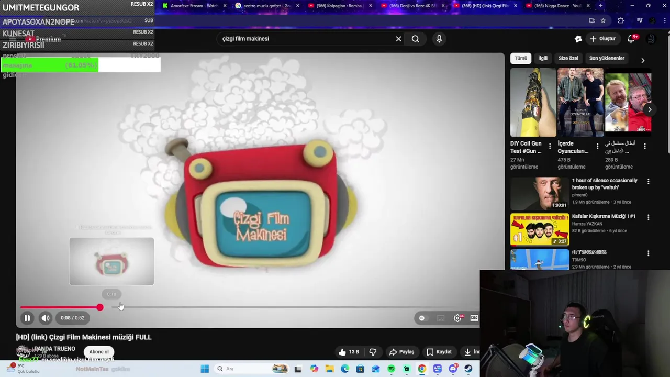Viewport: 670px width, 377px height.
Task: Open the weather widget on taskbar
Action: pyautogui.click(x=24, y=369)
